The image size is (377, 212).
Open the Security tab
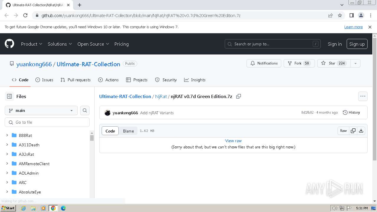click(x=166, y=80)
